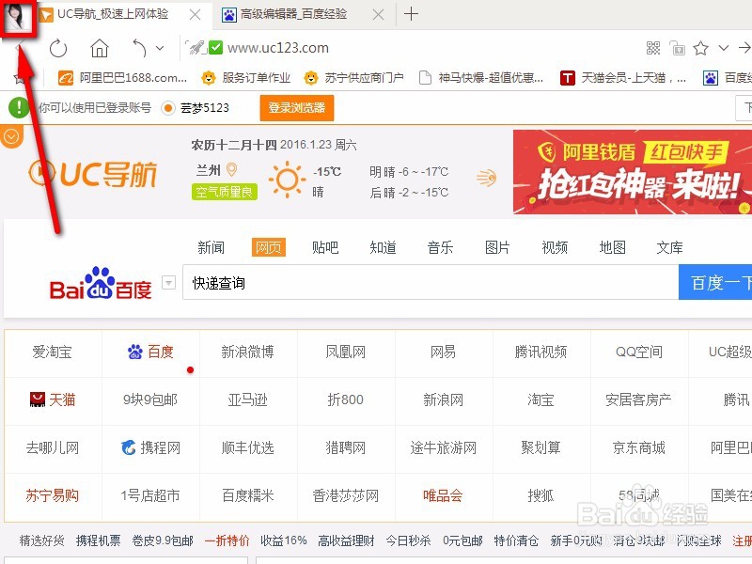
Task: Click the 登录浏览器 orange button
Action: tap(297, 108)
